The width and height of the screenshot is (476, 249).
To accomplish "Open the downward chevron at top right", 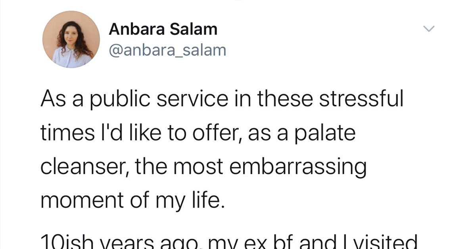I will [429, 28].
